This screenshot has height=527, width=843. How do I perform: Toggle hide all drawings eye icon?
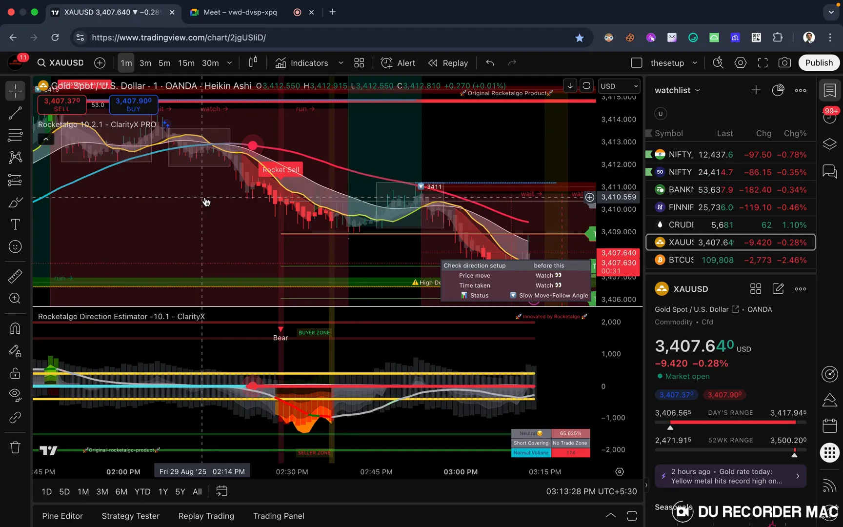pyautogui.click(x=15, y=395)
